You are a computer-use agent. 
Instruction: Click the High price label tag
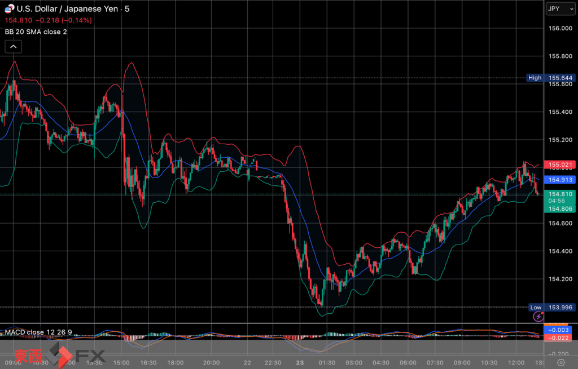(535, 78)
